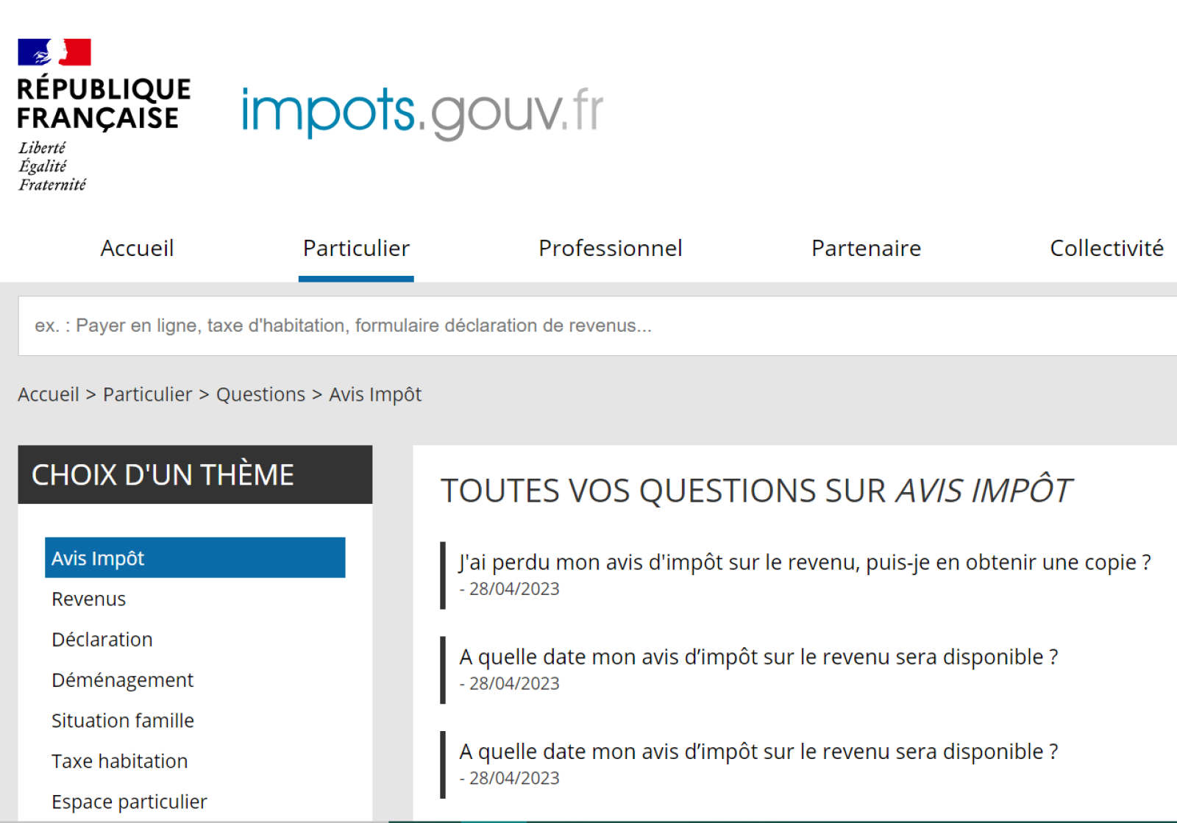The height and width of the screenshot is (823, 1177).
Task: Click the Accueil breadcrumb link
Action: 48,394
